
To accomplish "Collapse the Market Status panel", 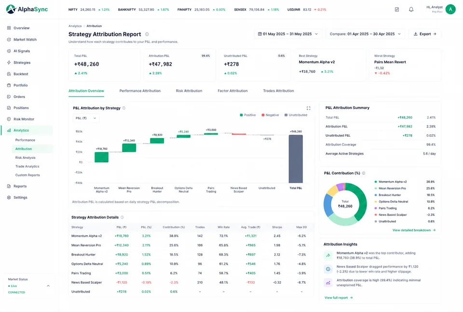I will (48, 286).
